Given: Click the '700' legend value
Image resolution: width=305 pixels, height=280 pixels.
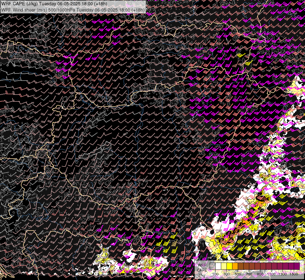Looking at the screenshot, I should (249, 274).
